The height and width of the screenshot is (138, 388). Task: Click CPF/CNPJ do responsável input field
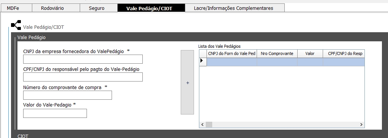coord(83,77)
